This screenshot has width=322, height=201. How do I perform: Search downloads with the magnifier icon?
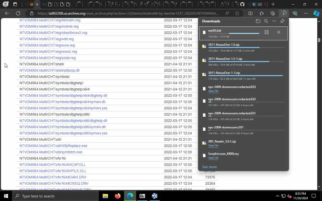pos(266,21)
